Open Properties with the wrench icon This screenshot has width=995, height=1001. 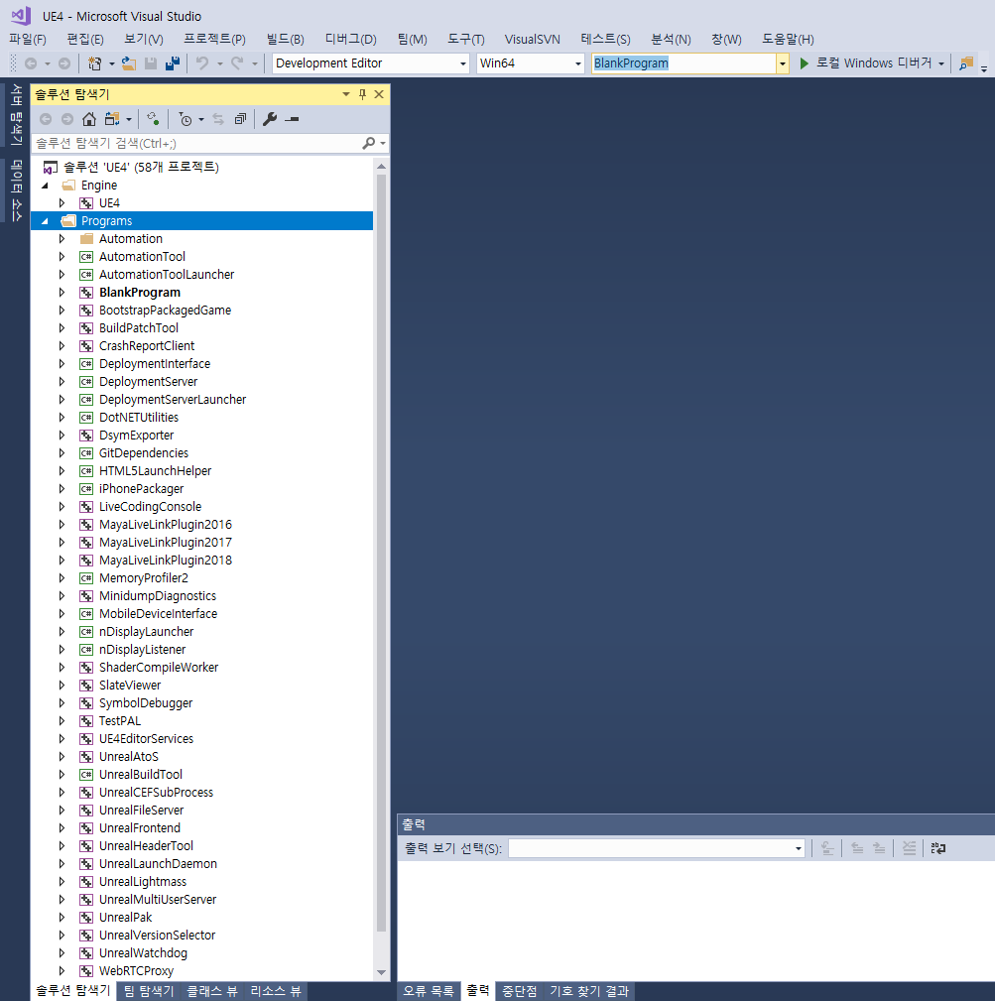tap(270, 119)
